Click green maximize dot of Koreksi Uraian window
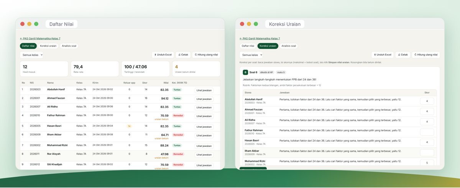Screen dimensions: 460x188 [256, 24]
